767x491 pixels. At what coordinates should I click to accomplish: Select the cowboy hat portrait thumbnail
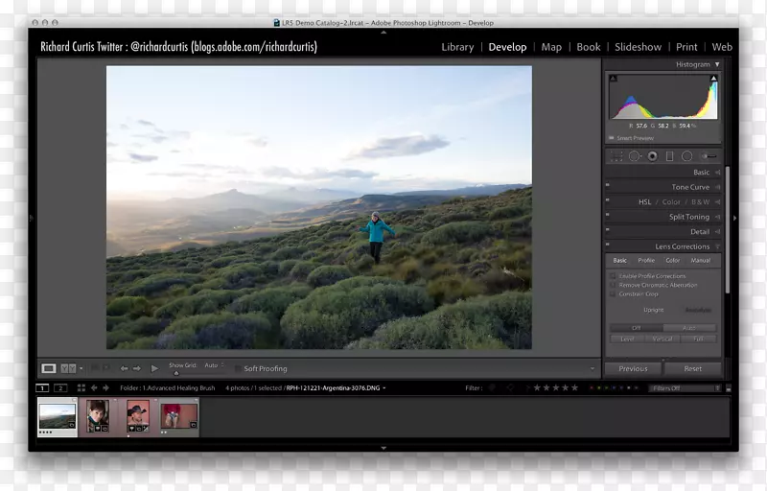pos(137,416)
